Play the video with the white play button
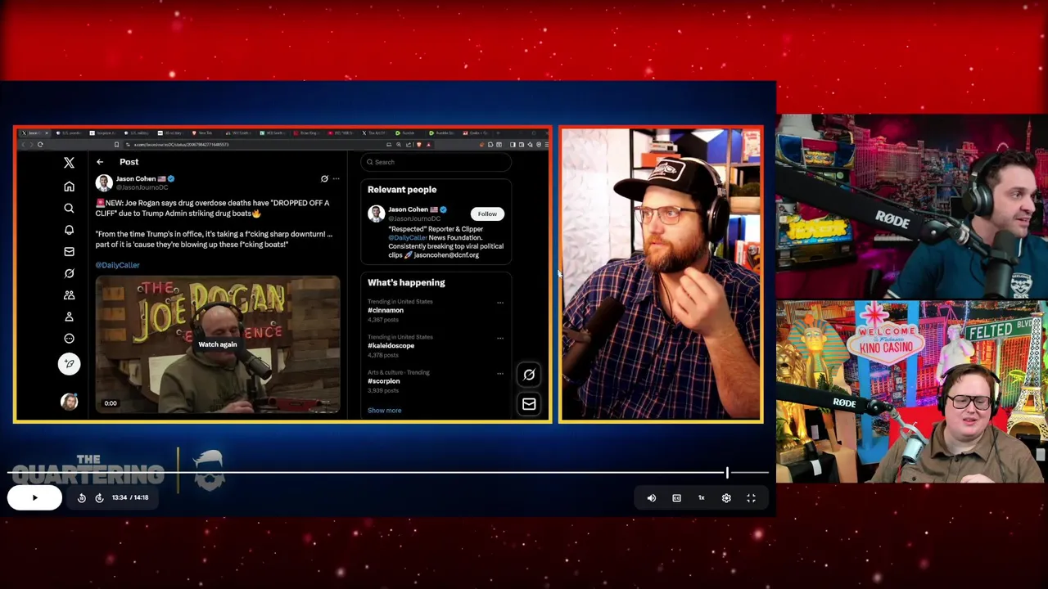Viewport: 1048px width, 589px height. 34,497
